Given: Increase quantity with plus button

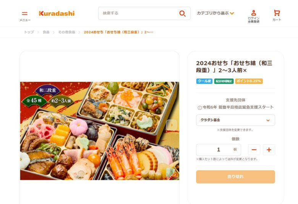Looking at the screenshot, I should pyautogui.click(x=269, y=150).
